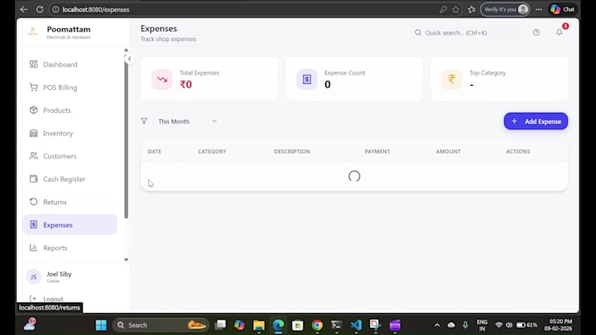Open the Products section
Viewport: 596px width, 335px height.
(69, 110)
